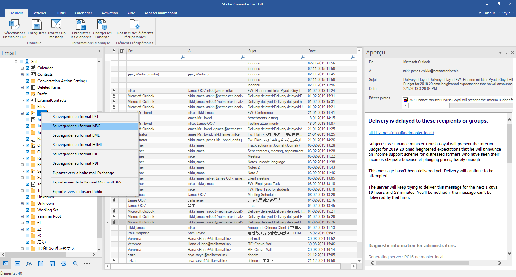This screenshot has height=277, width=516.
Task: Switch to journal view in bottom bar
Action: pos(64,263)
